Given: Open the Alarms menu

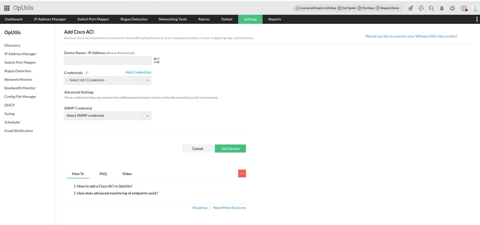Looking at the screenshot, I should tap(204, 19).
